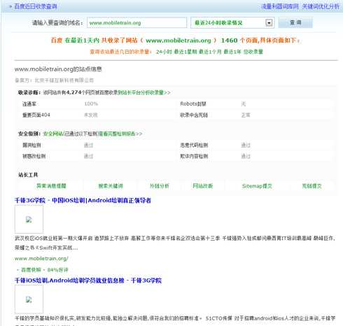
Task: Select the 24小时 index range link
Action: tap(164, 52)
